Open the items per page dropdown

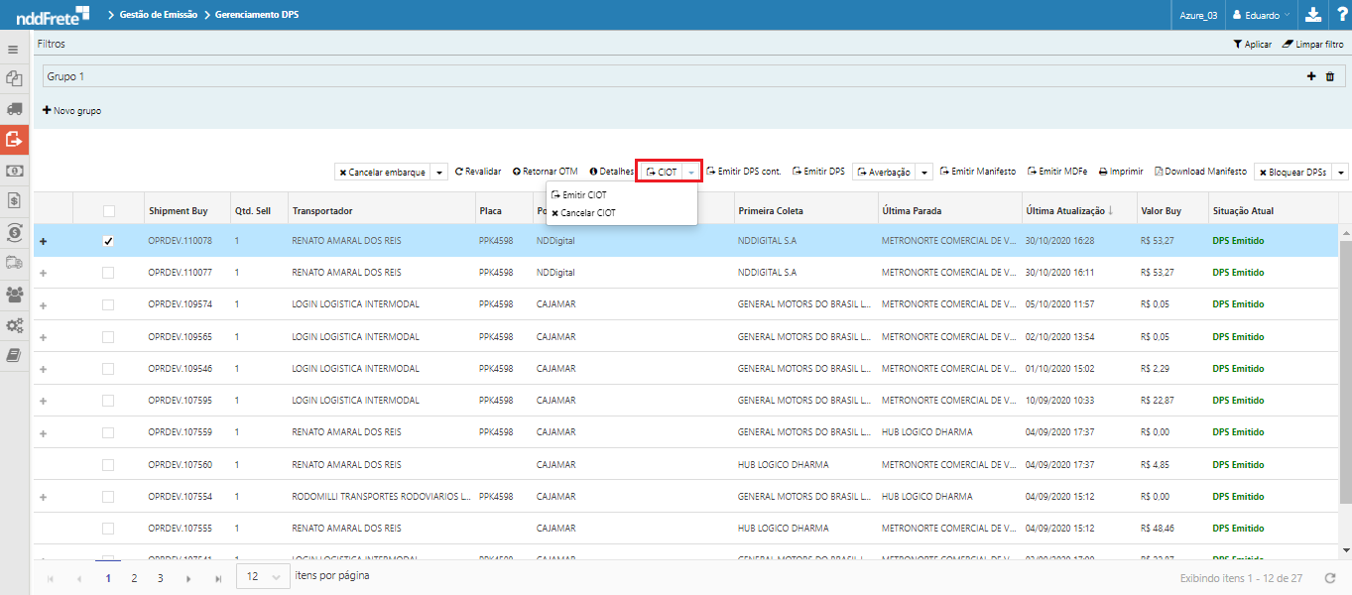(263, 577)
